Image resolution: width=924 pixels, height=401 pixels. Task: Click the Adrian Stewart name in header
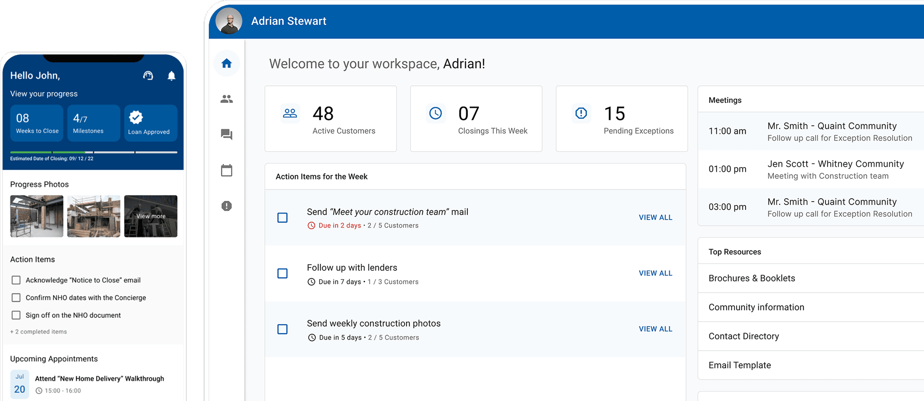point(289,21)
